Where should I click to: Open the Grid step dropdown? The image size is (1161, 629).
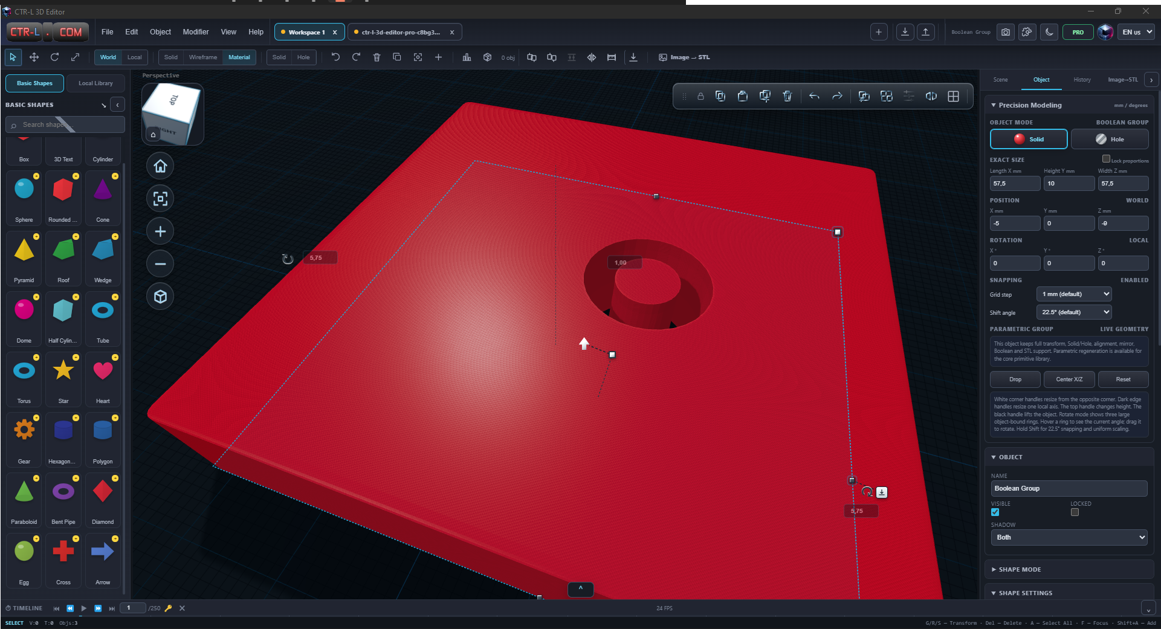[1074, 294]
